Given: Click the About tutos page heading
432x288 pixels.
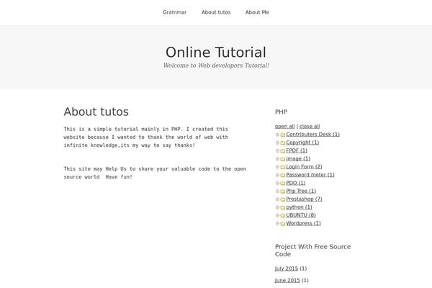Looking at the screenshot, I should 96,112.
